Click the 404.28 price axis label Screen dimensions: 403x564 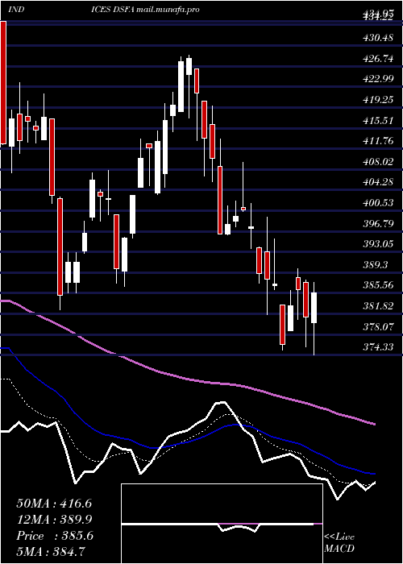(x=378, y=182)
